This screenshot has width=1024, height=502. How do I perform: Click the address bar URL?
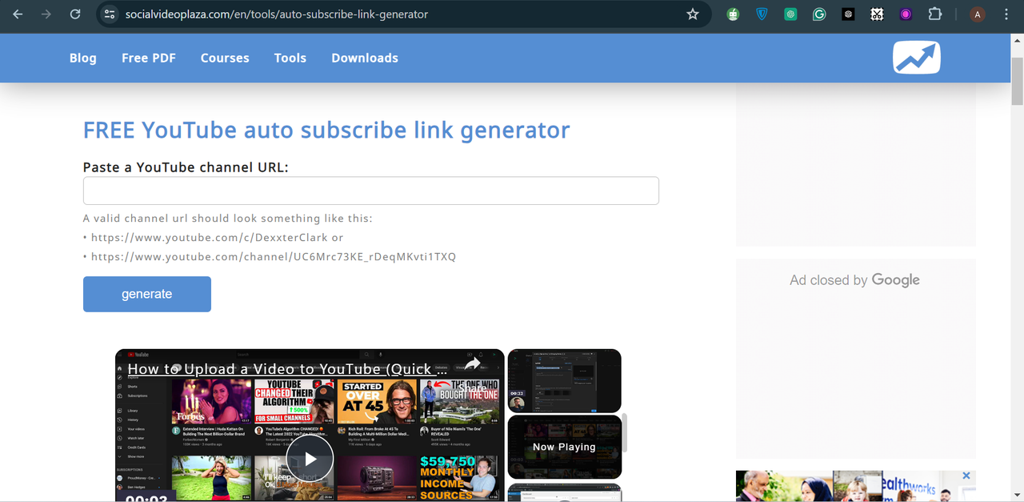pos(277,14)
